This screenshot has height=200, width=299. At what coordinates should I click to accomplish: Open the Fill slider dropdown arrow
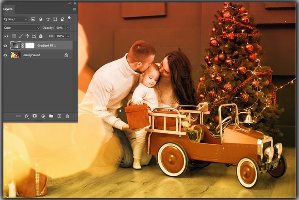[68, 36]
